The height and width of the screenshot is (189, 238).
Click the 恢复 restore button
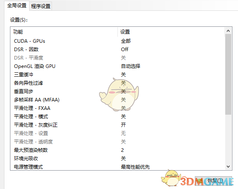[213, 181]
